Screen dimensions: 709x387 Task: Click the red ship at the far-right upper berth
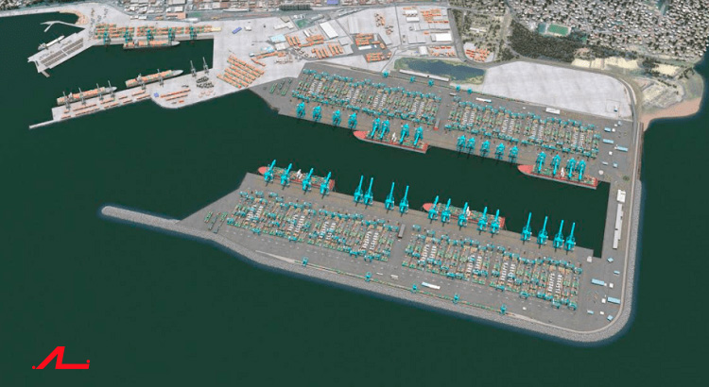tap(558, 177)
